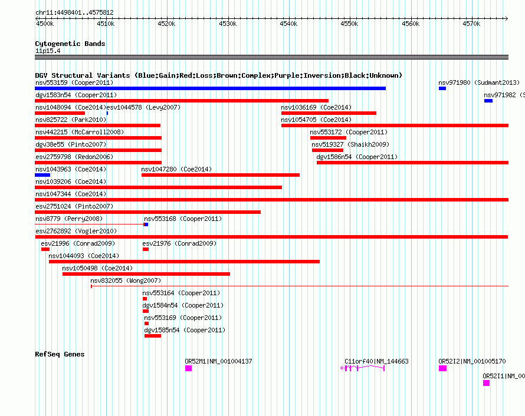This screenshot has height=416, width=525.
Task: Click the thin nsv8779 (Perry2008) line
Action: [90, 224]
